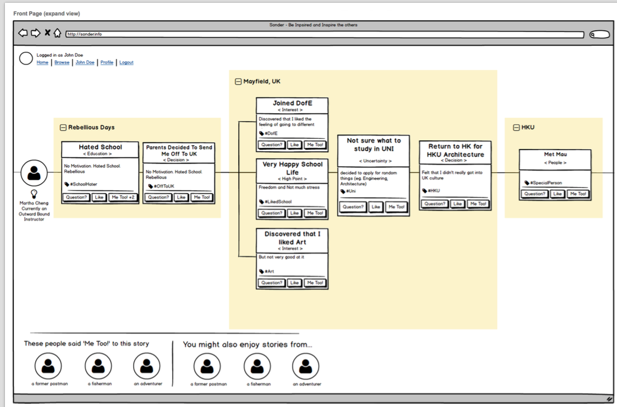Click Martha Cheng's profile avatar
617x407 pixels.
click(34, 173)
